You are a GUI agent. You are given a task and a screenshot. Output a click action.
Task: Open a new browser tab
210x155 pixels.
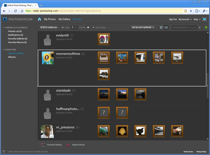(41, 5)
